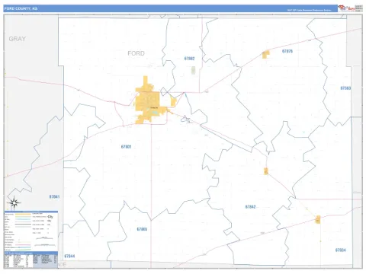Click the small orange town above 67842
Screen dimensions: 366x274
[x=266, y=171]
